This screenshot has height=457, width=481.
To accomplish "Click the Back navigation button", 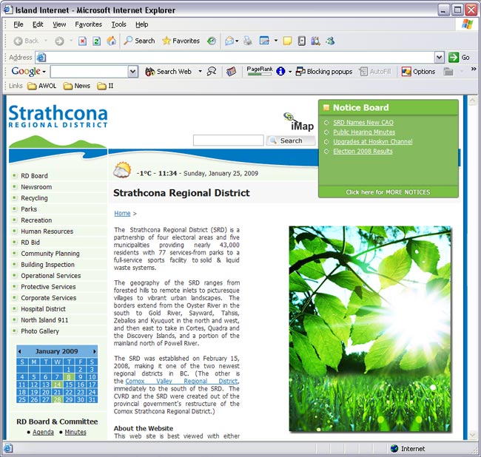I will click(x=27, y=41).
